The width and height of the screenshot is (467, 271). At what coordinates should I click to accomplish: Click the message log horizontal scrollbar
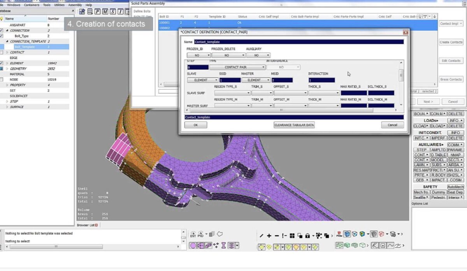pyautogui.click(x=56, y=247)
